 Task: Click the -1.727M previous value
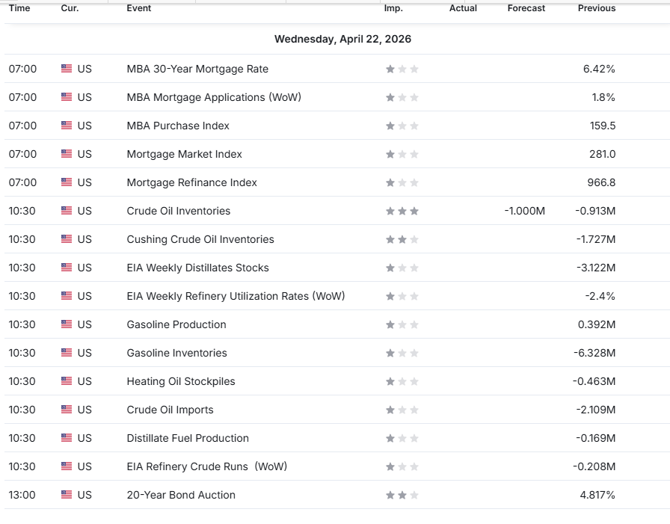click(596, 239)
